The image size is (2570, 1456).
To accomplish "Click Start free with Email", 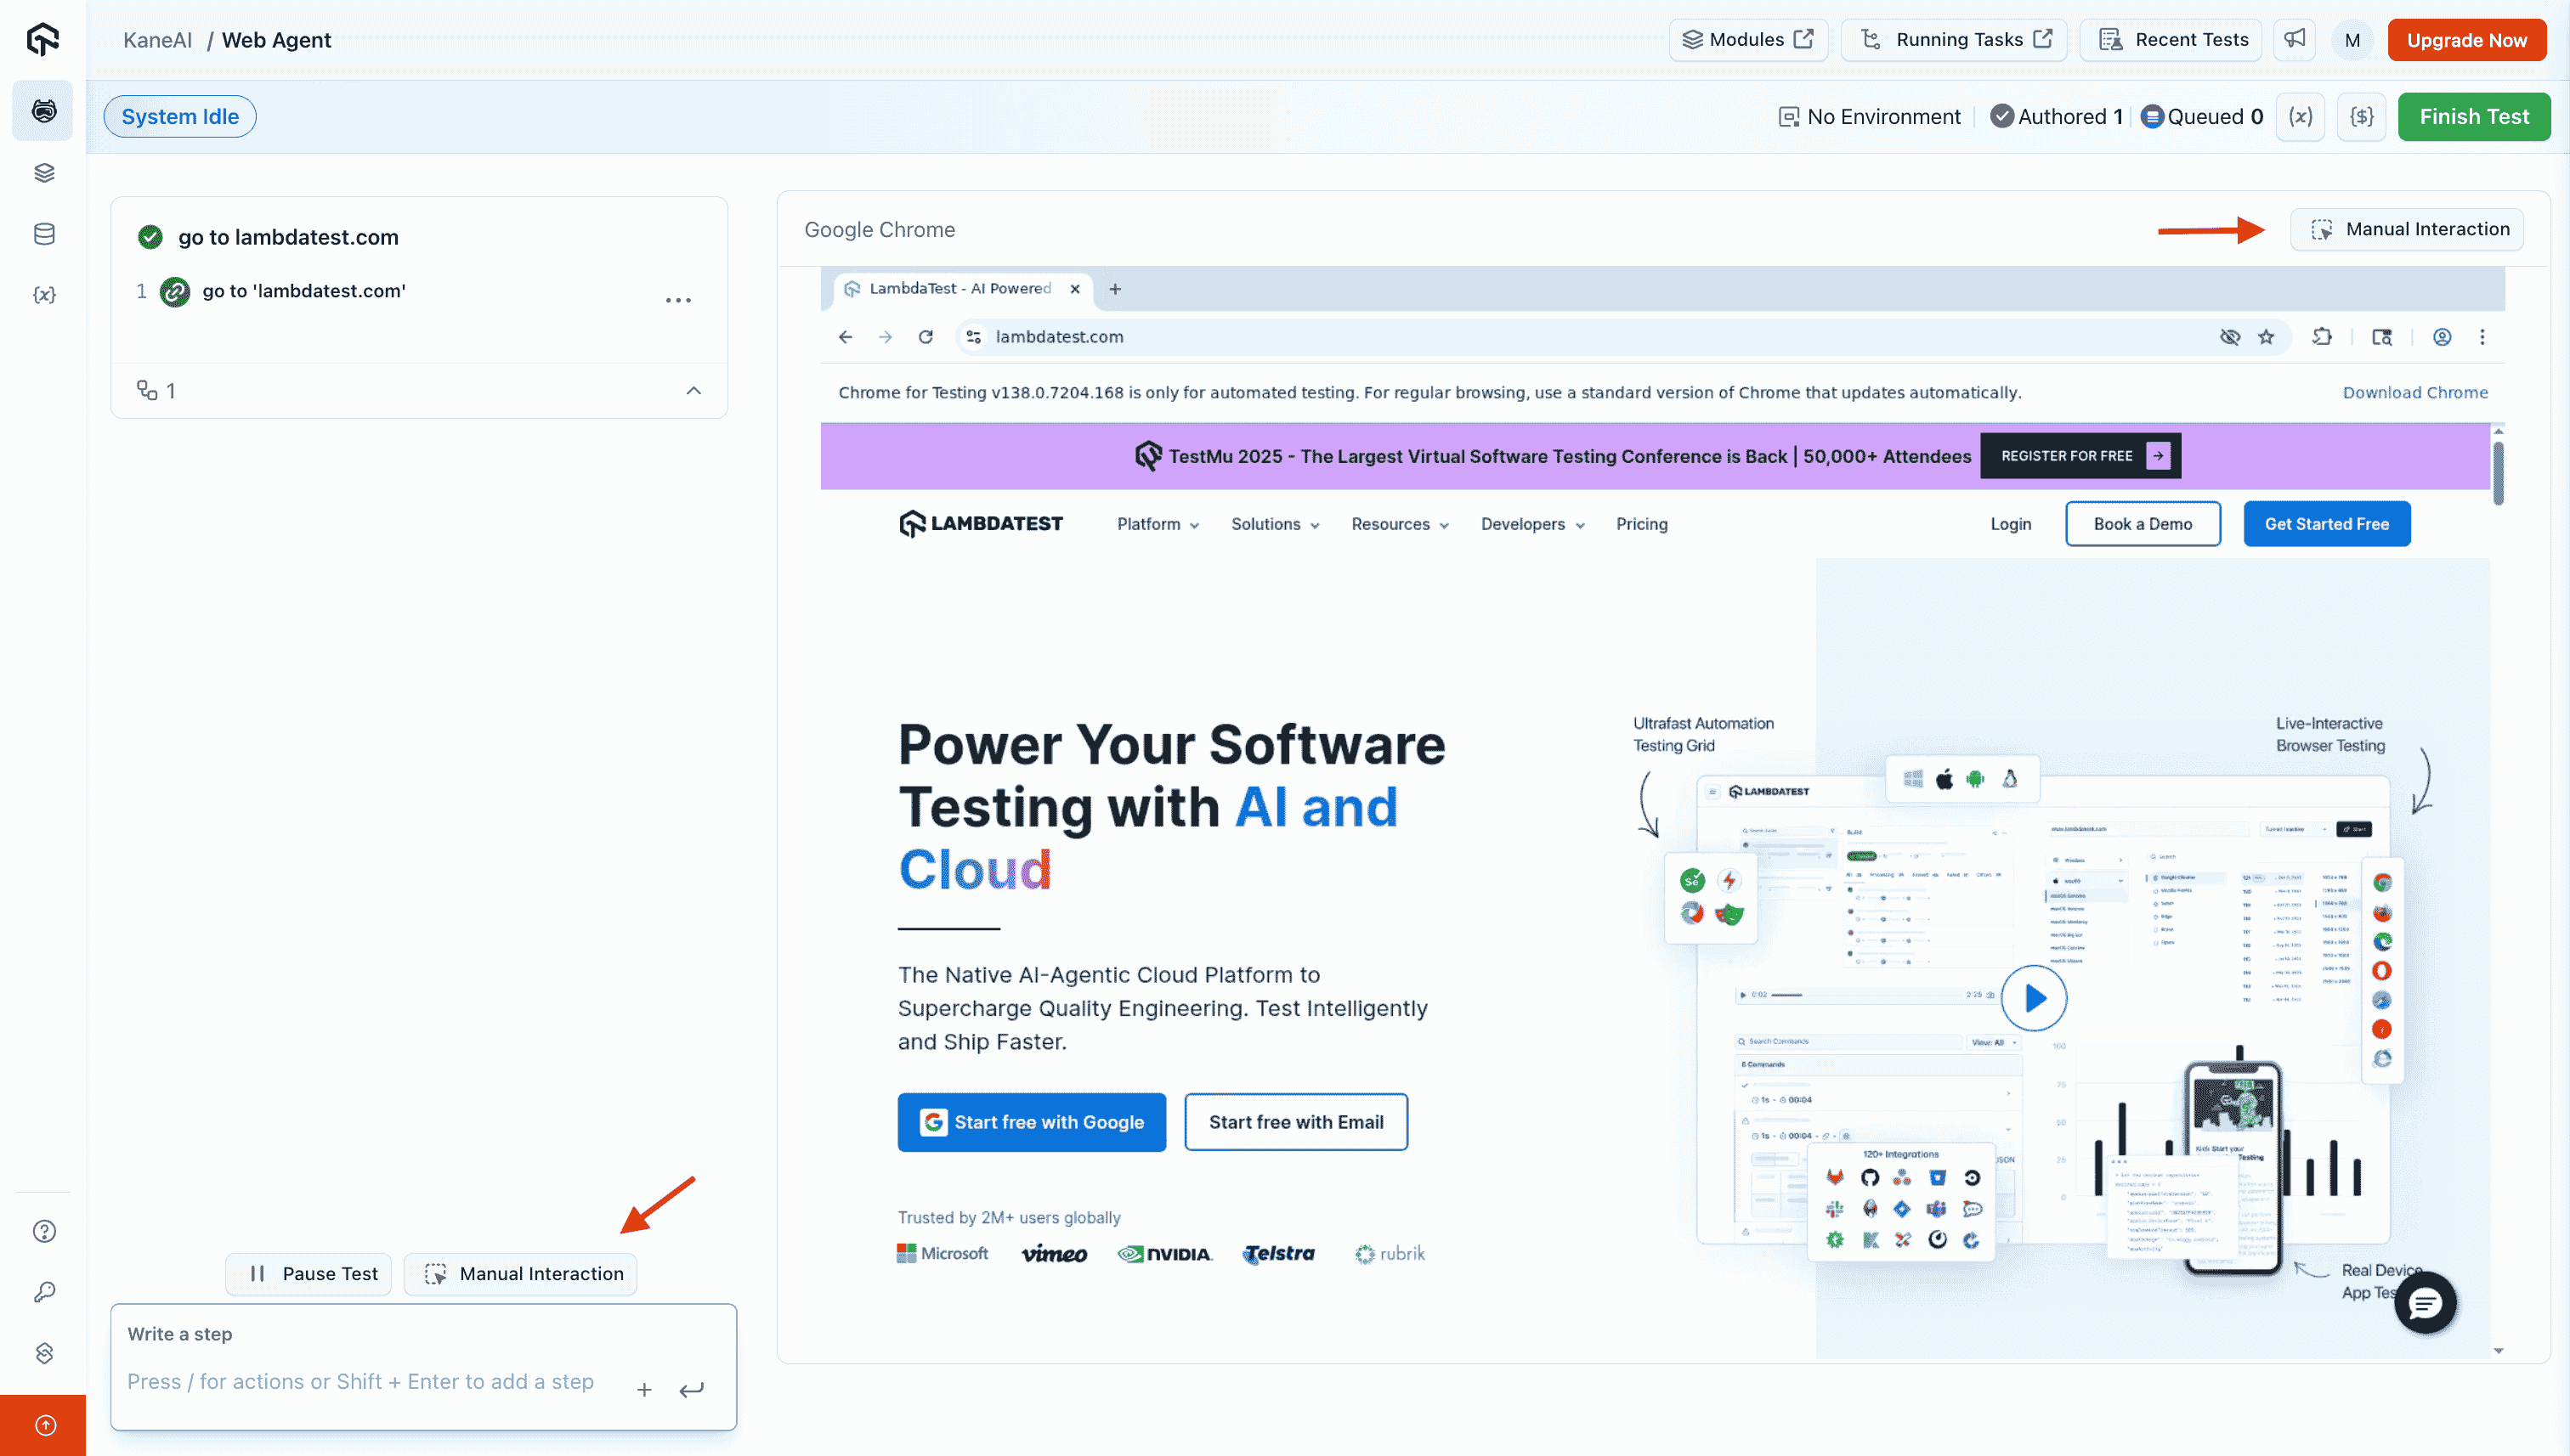I will tap(1295, 1122).
